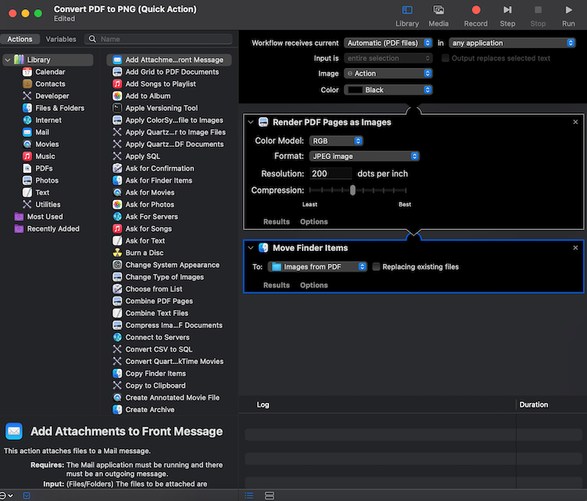Open the Image Action dropdown
Viewport: 587px width, 501px height.
(388, 73)
